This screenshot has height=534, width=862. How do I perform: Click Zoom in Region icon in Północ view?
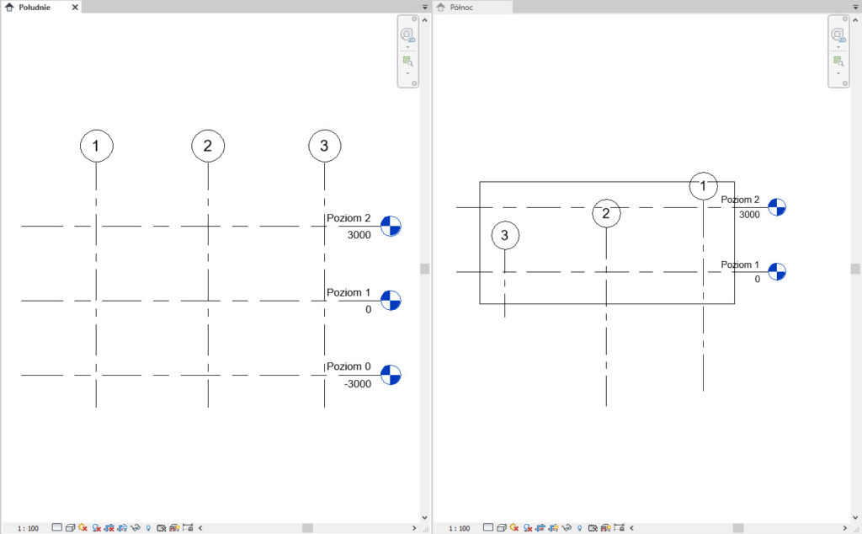click(x=838, y=61)
